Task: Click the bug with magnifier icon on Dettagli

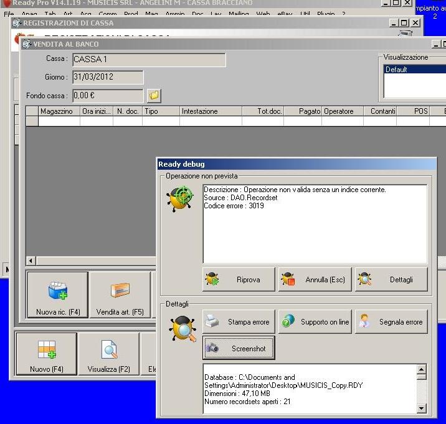Action: click(x=364, y=279)
